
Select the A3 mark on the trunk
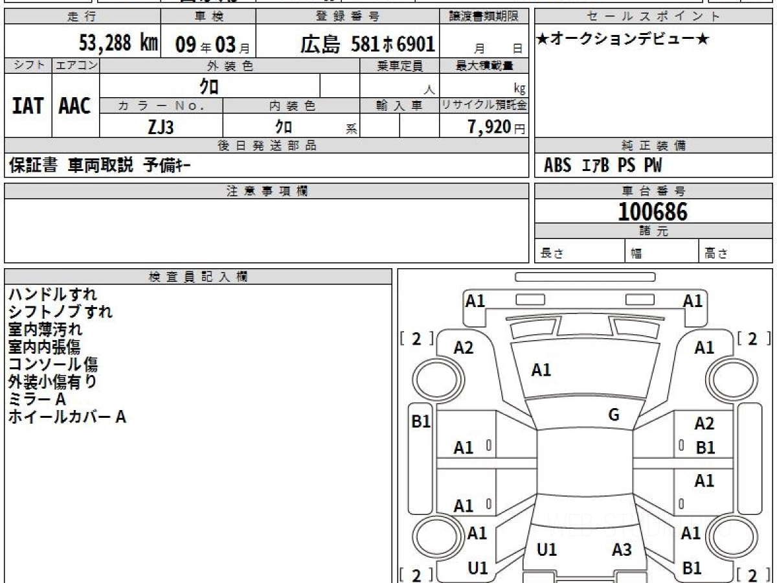pyautogui.click(x=622, y=550)
